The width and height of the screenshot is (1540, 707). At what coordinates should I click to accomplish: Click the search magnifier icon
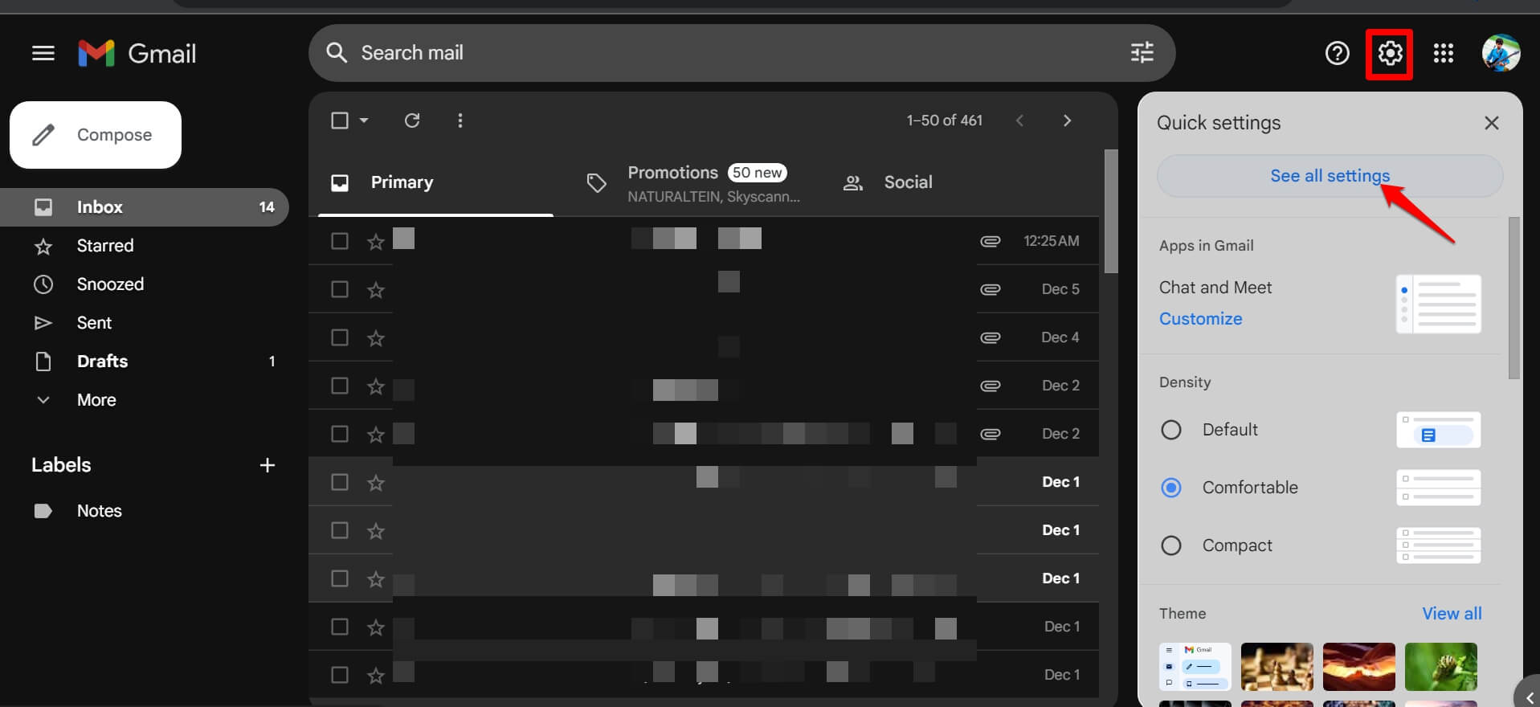point(337,53)
